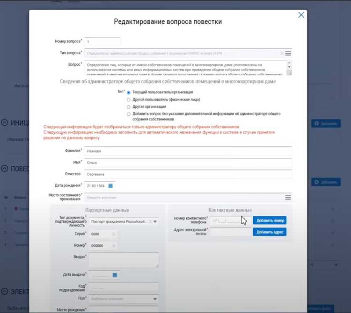This screenshot has height=313, width=351.
Task: Select option to add question without administrator info
Action: coord(129,114)
